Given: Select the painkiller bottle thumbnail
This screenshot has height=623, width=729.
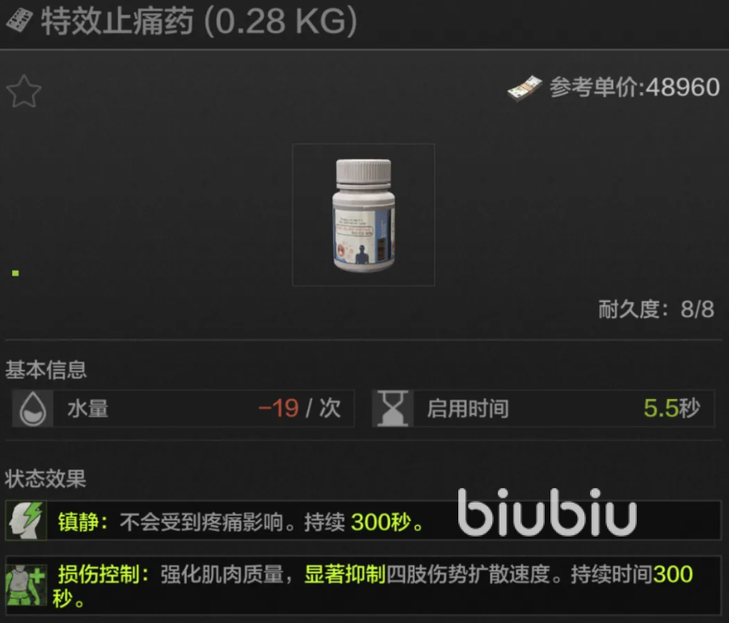Looking at the screenshot, I should pyautogui.click(x=364, y=215).
